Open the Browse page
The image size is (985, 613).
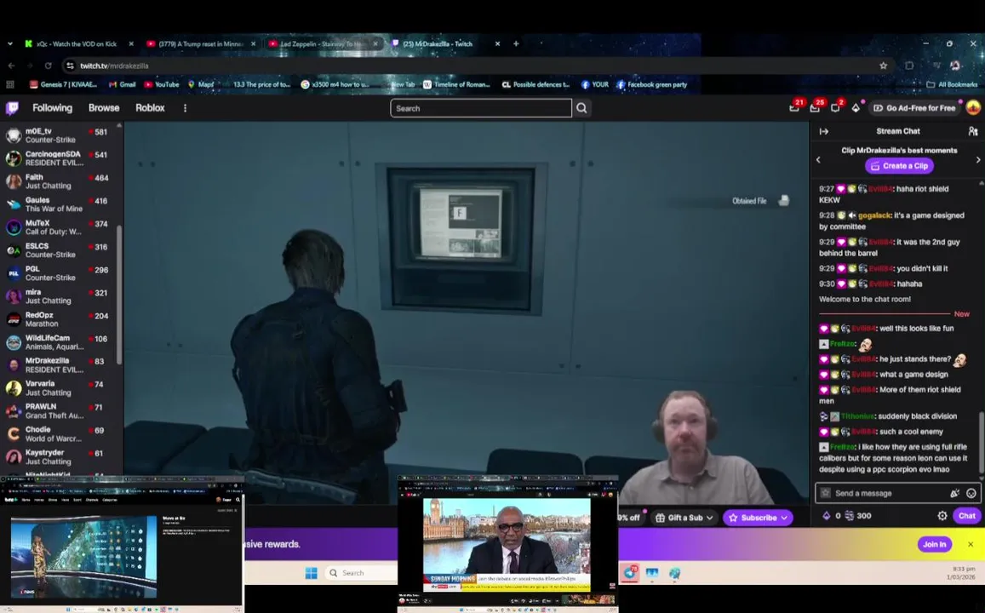tap(104, 108)
